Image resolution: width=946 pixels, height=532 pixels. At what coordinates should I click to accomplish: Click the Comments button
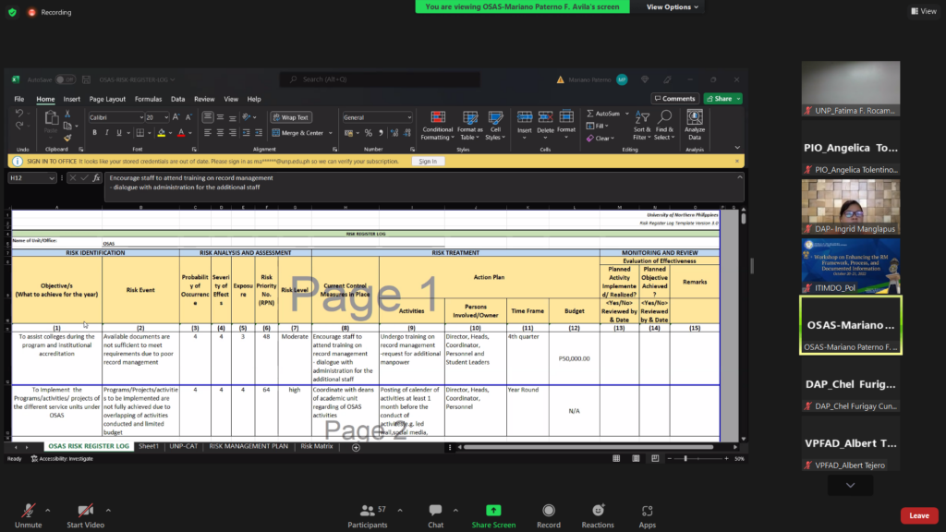click(674, 98)
